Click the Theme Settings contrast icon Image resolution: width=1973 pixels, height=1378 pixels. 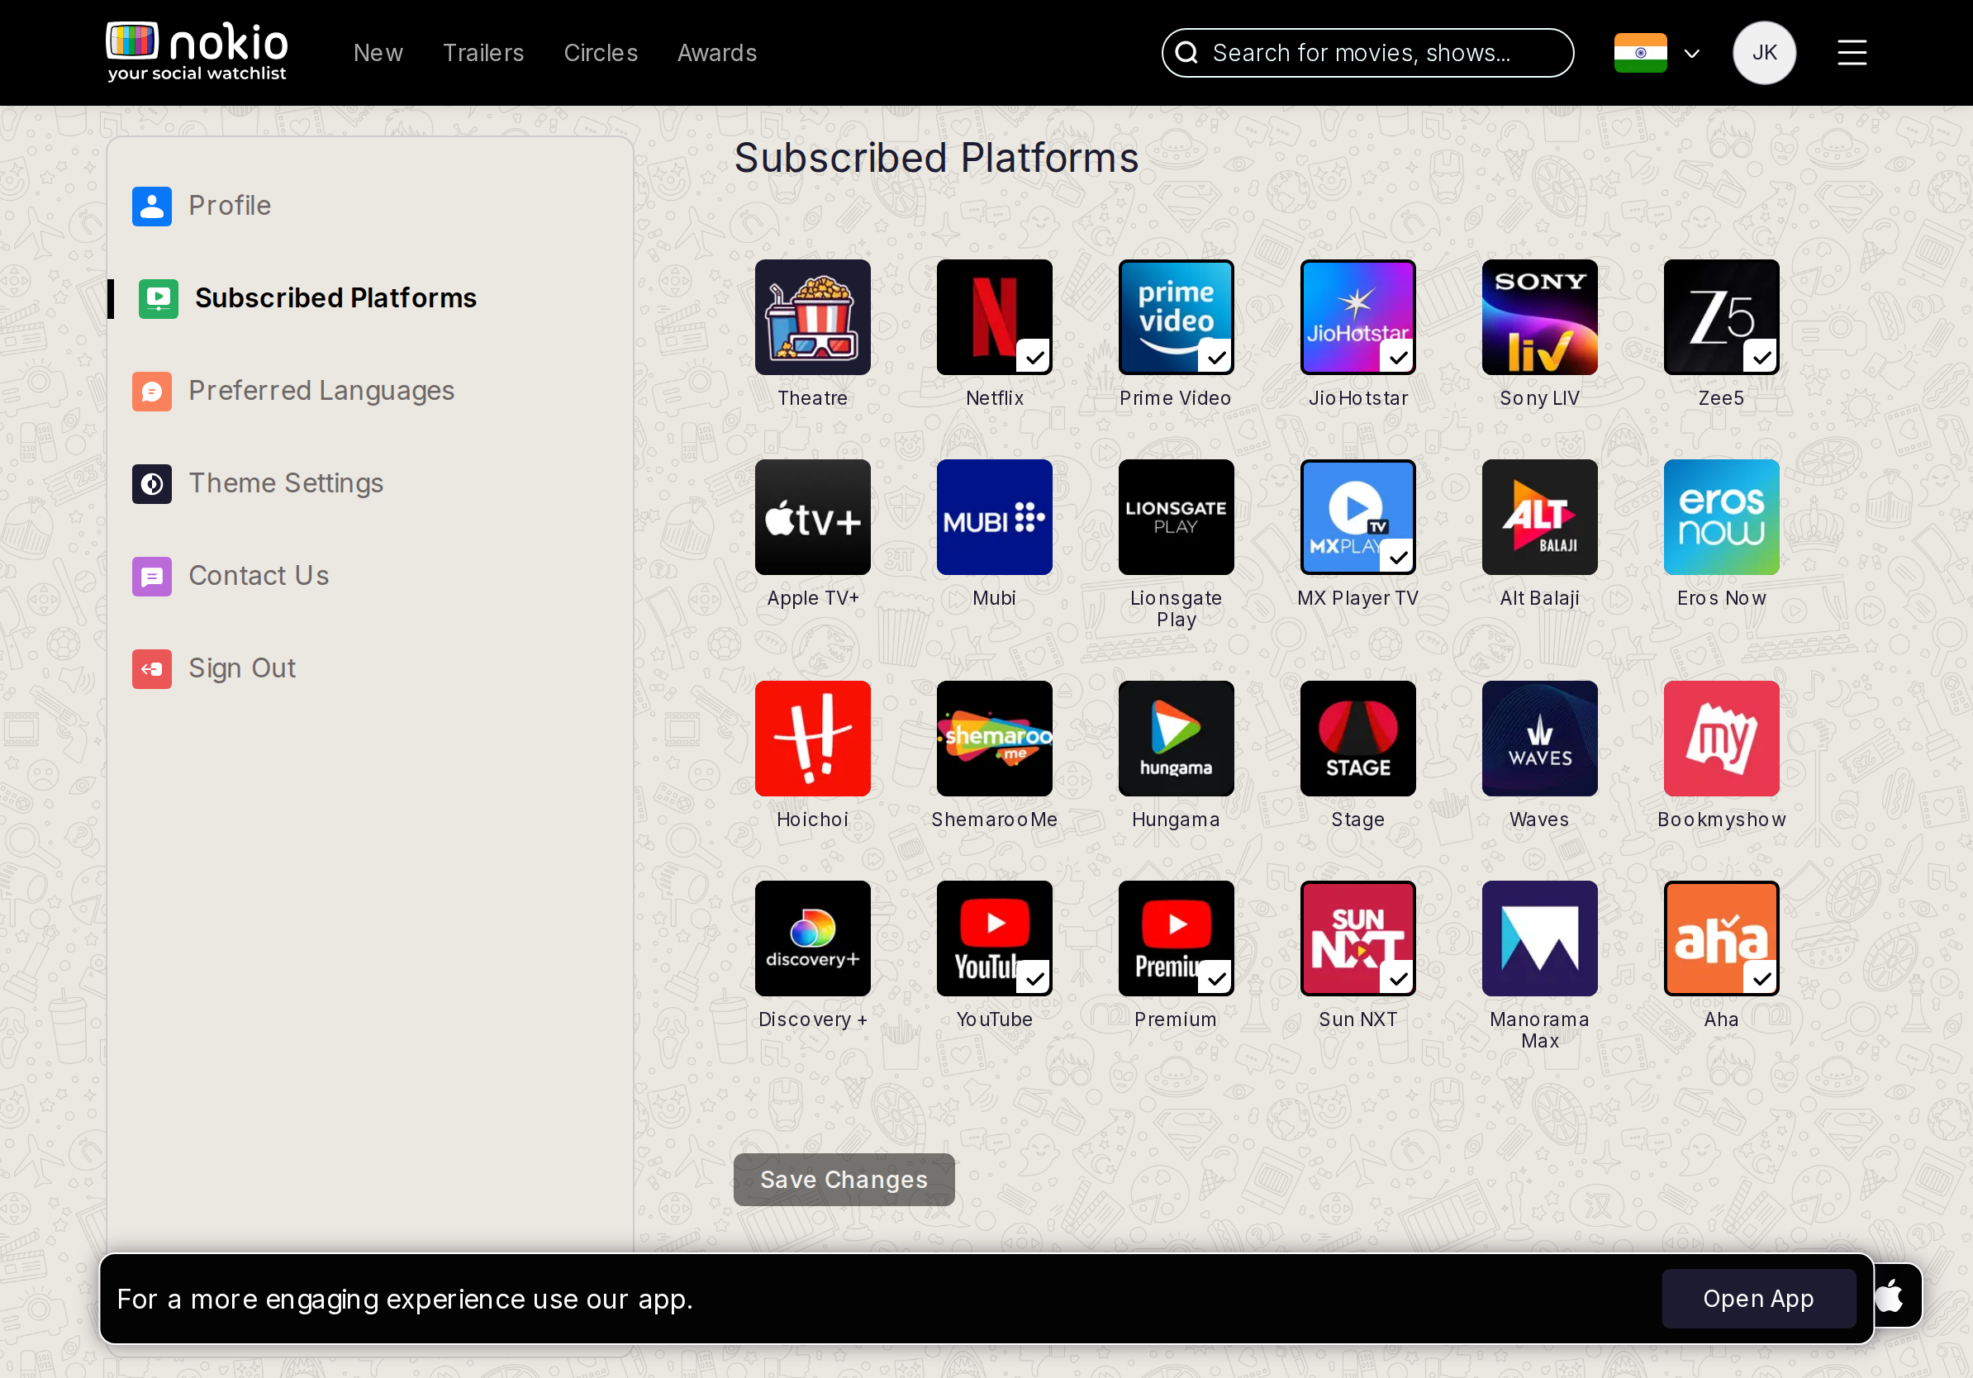click(152, 483)
